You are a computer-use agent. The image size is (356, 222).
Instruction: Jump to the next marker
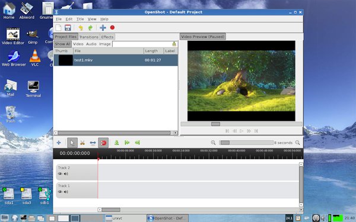[x=138, y=143]
